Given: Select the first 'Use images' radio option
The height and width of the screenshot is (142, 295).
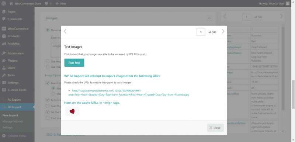Looking at the screenshot, I should tap(48, 61).
